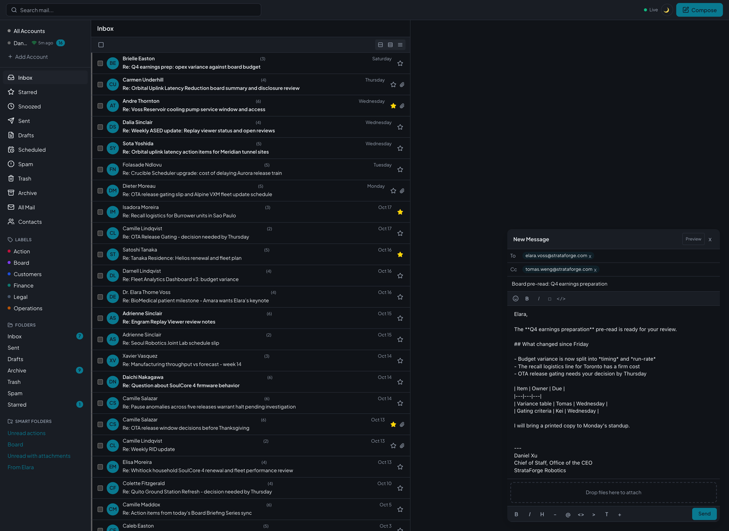Viewport: 729px width, 531px height.
Task: Check the Andre Thornton message checkbox
Action: click(100, 106)
